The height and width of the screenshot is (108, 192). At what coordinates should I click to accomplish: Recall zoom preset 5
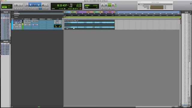click(x=22, y=9)
